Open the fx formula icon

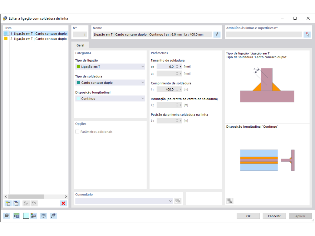pyautogui.click(x=53, y=216)
